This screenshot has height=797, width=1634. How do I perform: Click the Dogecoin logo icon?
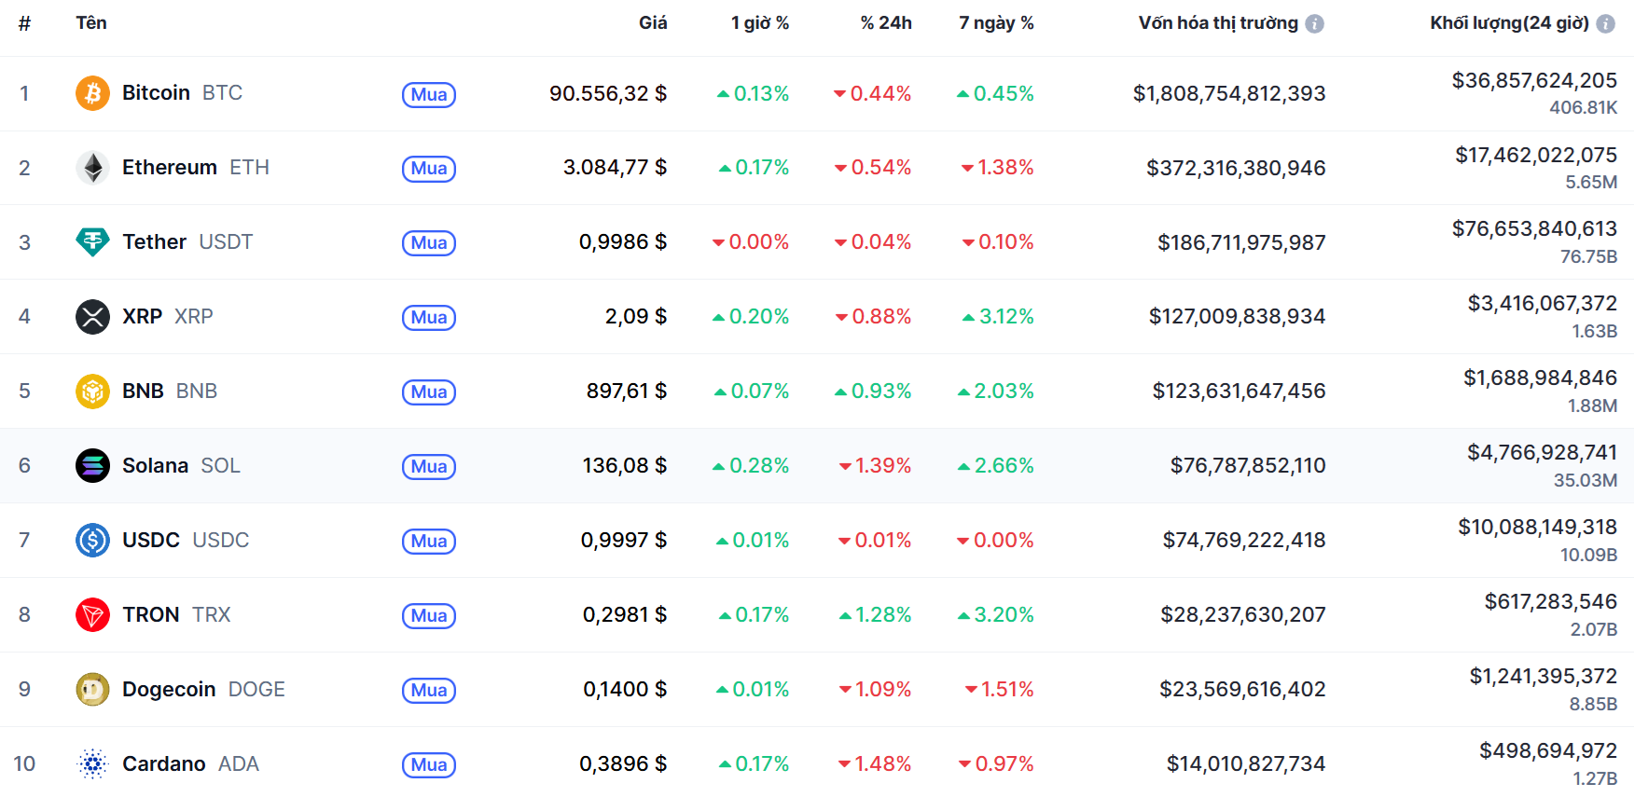pyautogui.click(x=92, y=690)
